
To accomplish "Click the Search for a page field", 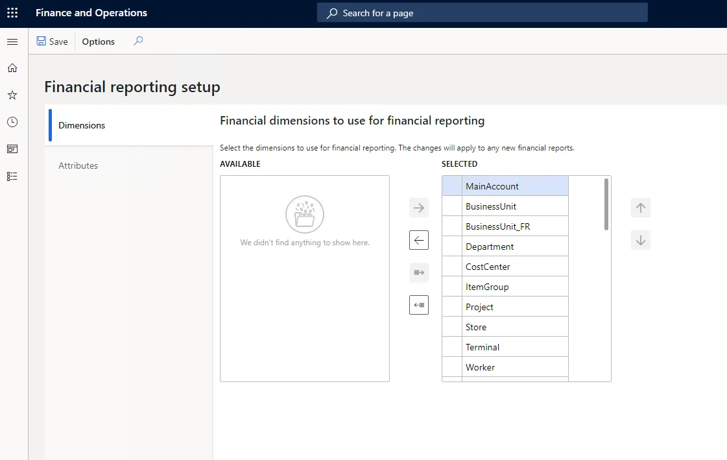I will coord(482,12).
